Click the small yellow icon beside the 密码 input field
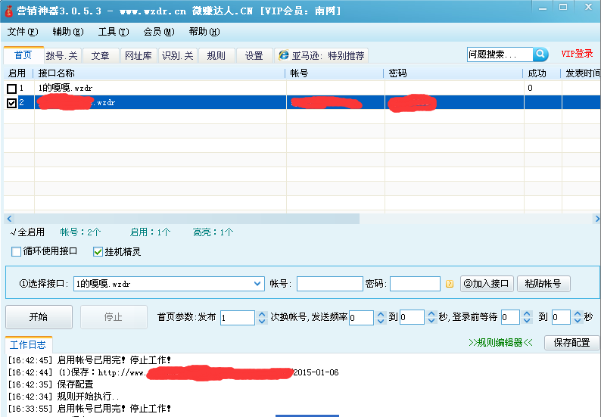This screenshot has width=601, height=417. point(450,284)
